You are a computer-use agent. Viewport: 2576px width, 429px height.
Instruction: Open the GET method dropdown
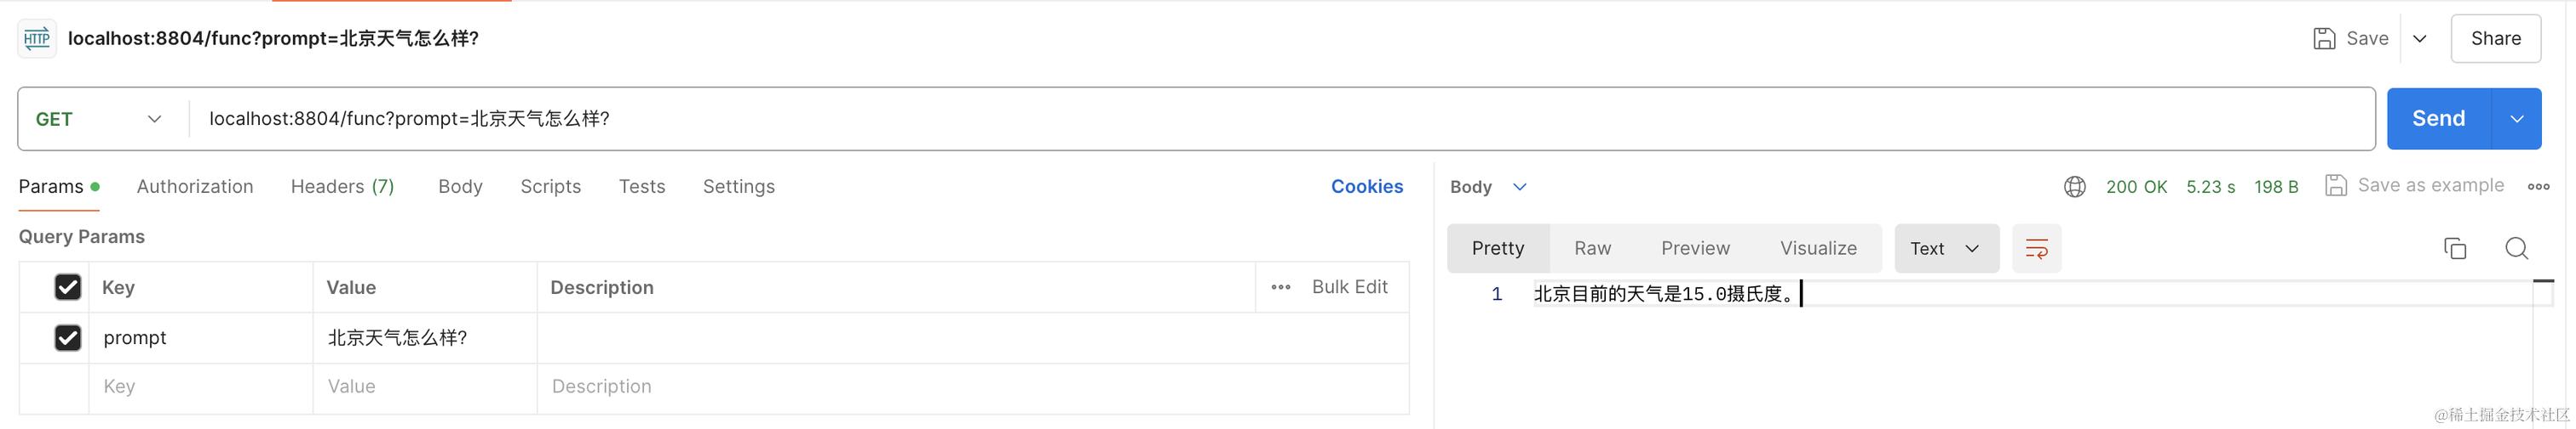point(100,119)
